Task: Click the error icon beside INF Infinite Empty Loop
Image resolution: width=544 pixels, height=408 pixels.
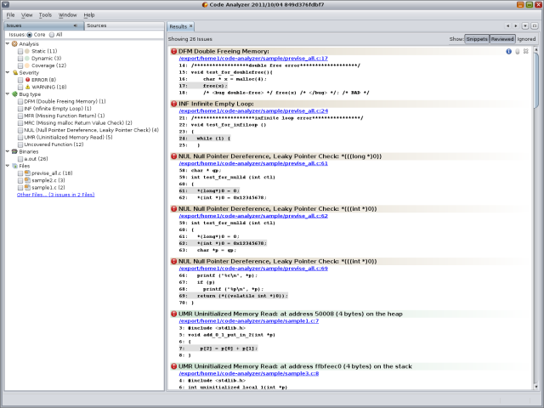Action: (173, 104)
